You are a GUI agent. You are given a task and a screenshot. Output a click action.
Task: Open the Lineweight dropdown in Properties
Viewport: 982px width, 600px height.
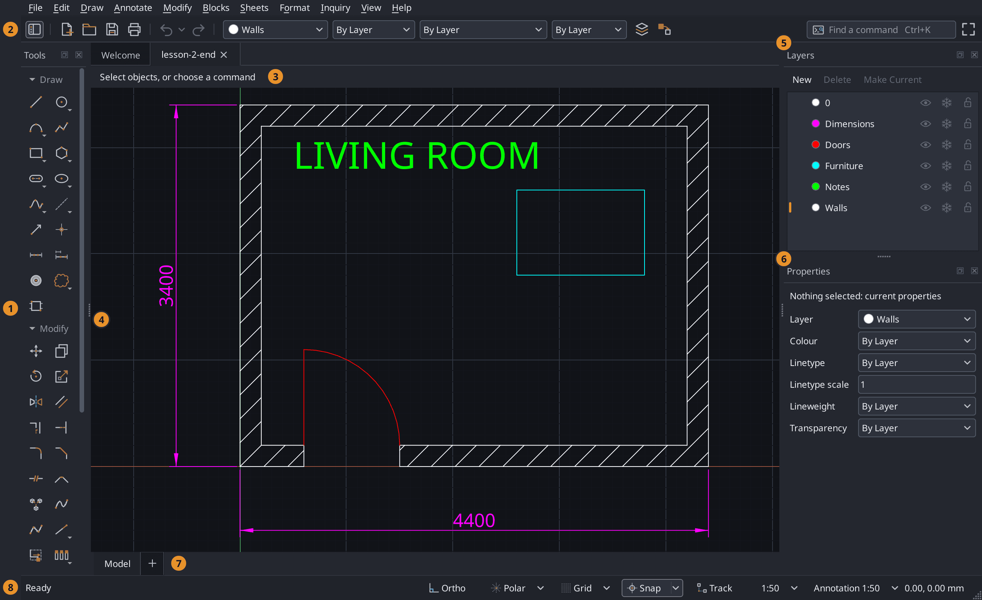(x=917, y=406)
